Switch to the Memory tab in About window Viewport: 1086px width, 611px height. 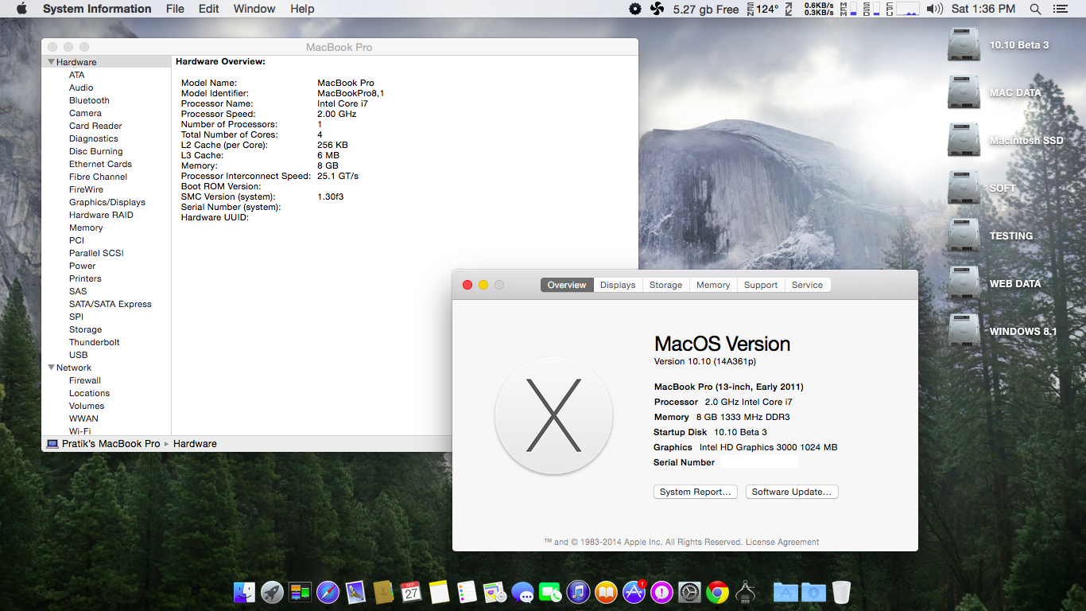713,285
